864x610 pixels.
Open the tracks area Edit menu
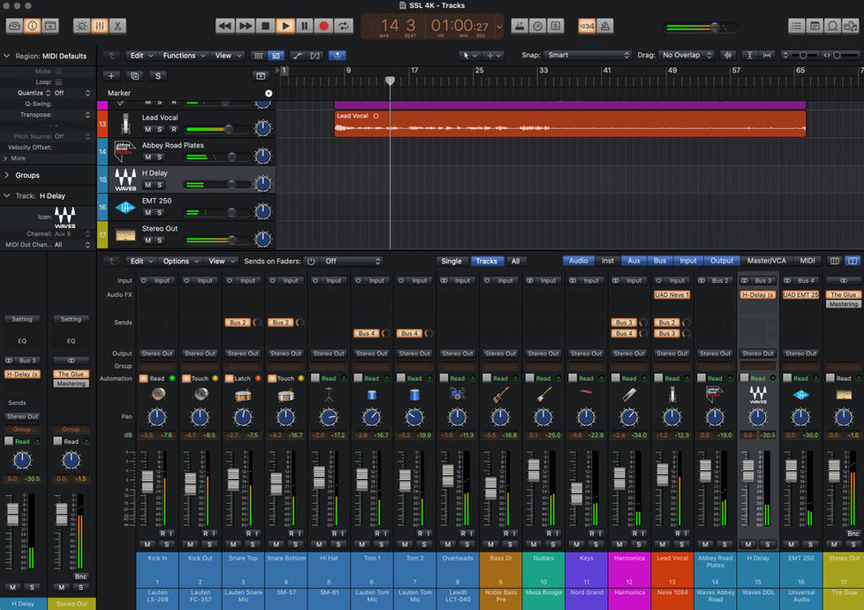pos(141,56)
